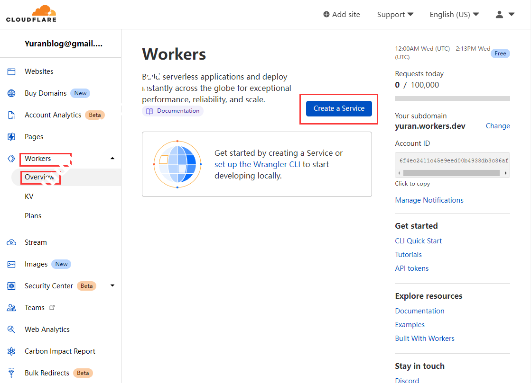
Task: Open Carbon Impact Report in the sidebar
Action: (x=60, y=351)
